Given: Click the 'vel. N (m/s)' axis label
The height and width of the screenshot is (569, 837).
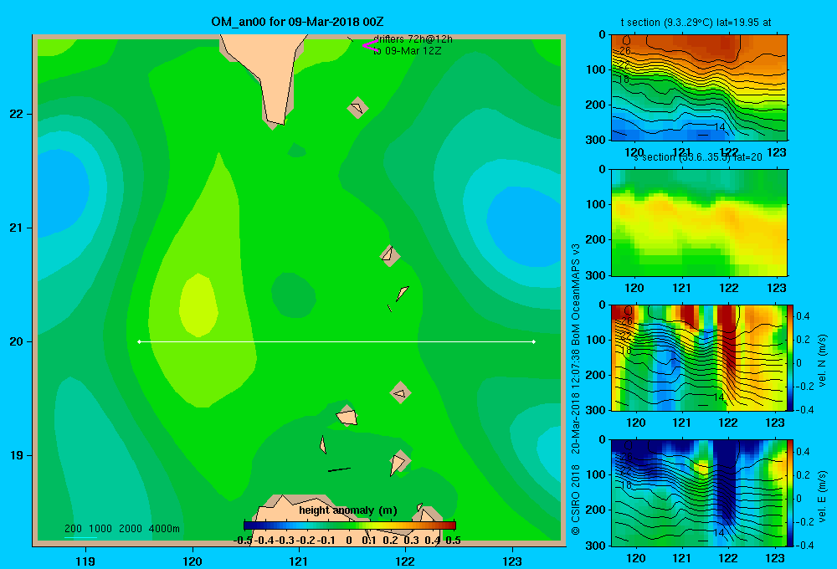Looking at the screenshot, I should tap(822, 361).
